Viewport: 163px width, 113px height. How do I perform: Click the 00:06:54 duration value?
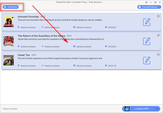pos(112,27)
